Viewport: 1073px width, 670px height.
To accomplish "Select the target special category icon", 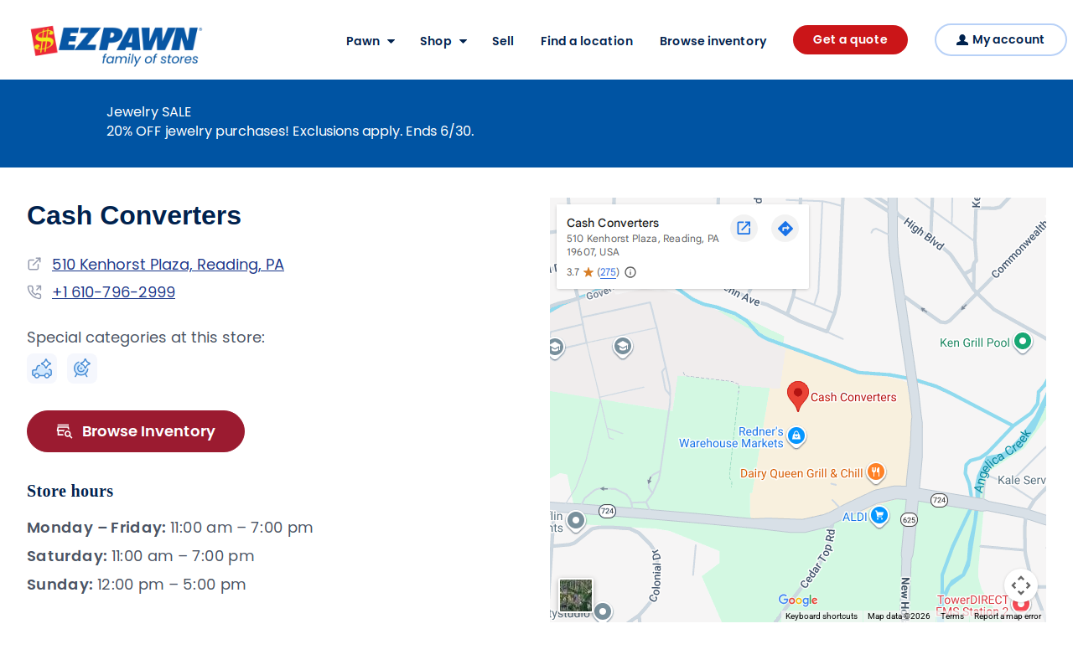I will click(x=82, y=368).
